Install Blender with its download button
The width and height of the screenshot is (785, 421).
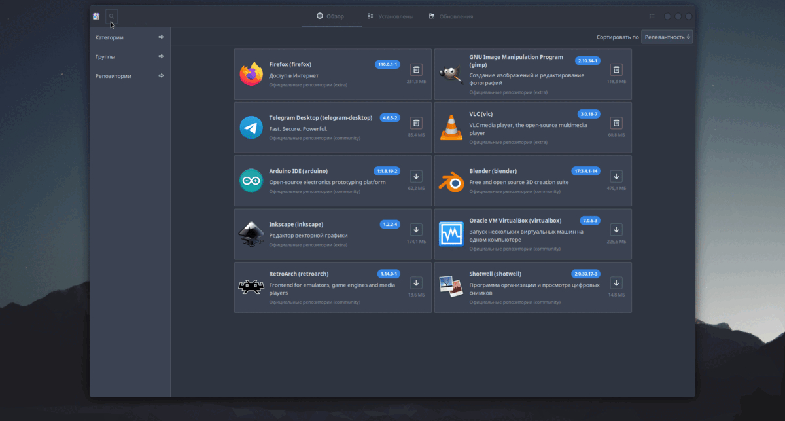pos(616,176)
